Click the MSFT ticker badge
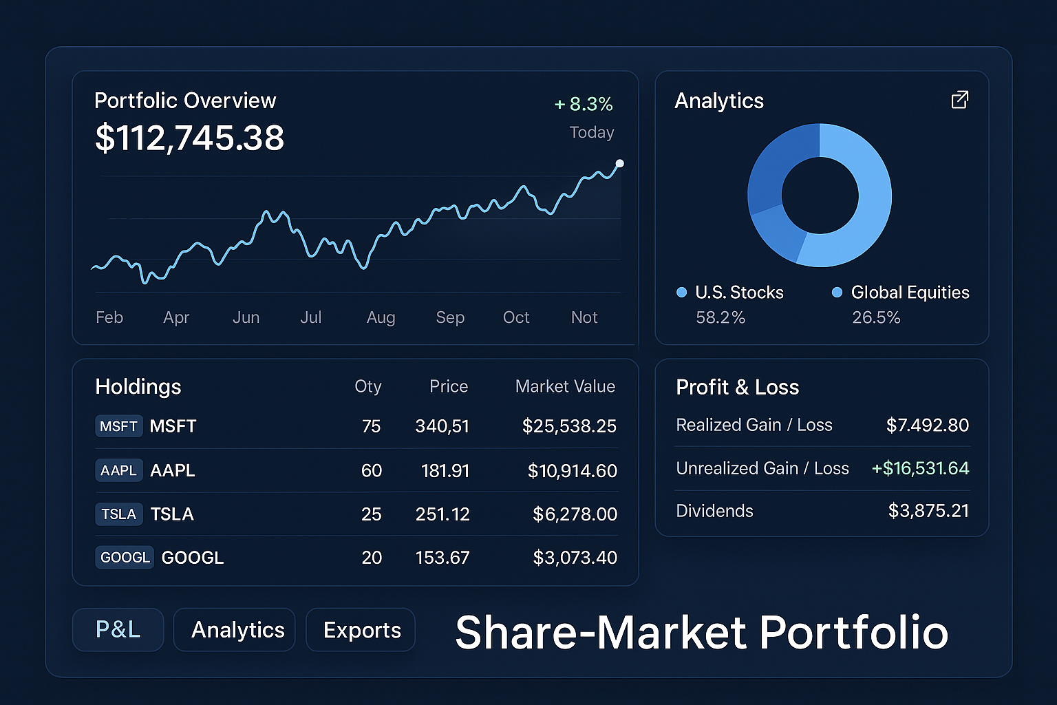The width and height of the screenshot is (1057, 705). tap(118, 426)
